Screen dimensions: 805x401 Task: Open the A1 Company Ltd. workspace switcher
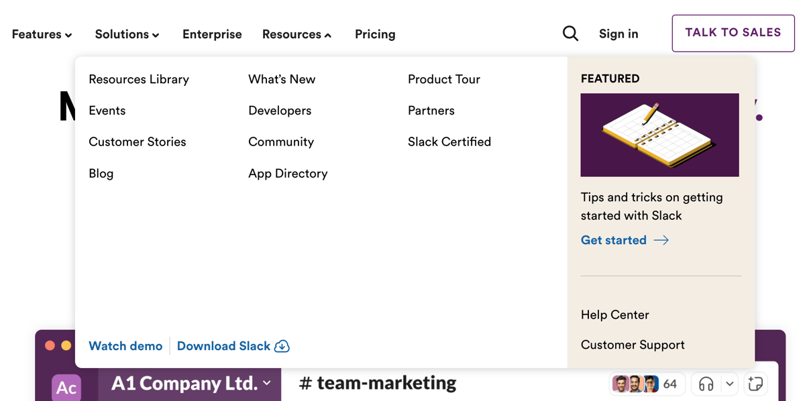coord(185,384)
